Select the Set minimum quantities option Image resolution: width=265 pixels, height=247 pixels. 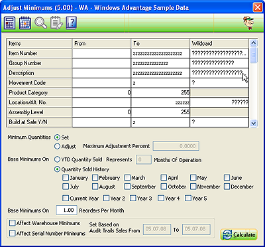57,137
